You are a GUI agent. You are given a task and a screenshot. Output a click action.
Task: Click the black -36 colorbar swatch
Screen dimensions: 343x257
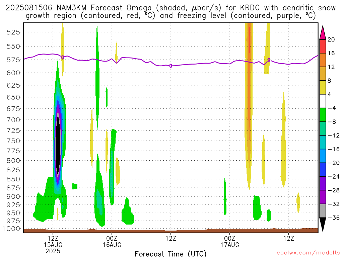[x=323, y=225]
